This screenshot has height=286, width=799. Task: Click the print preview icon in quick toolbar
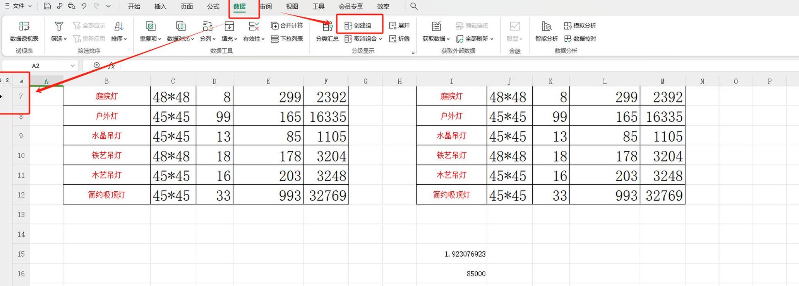[72, 6]
